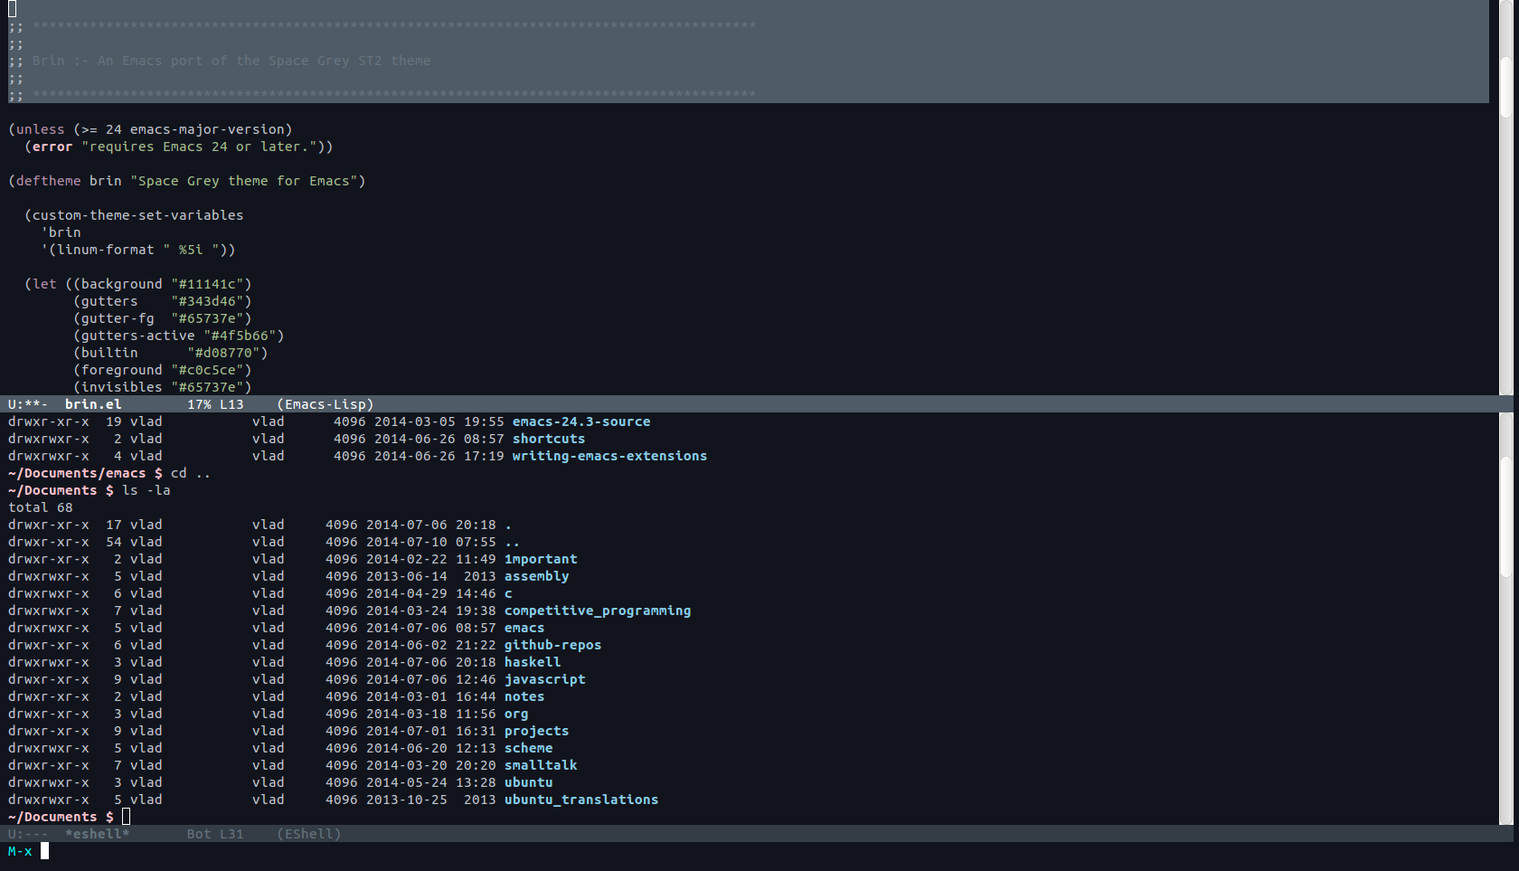Screen dimensions: 1519x871
Task: Click the ubuntu directory entry
Action: click(529, 782)
